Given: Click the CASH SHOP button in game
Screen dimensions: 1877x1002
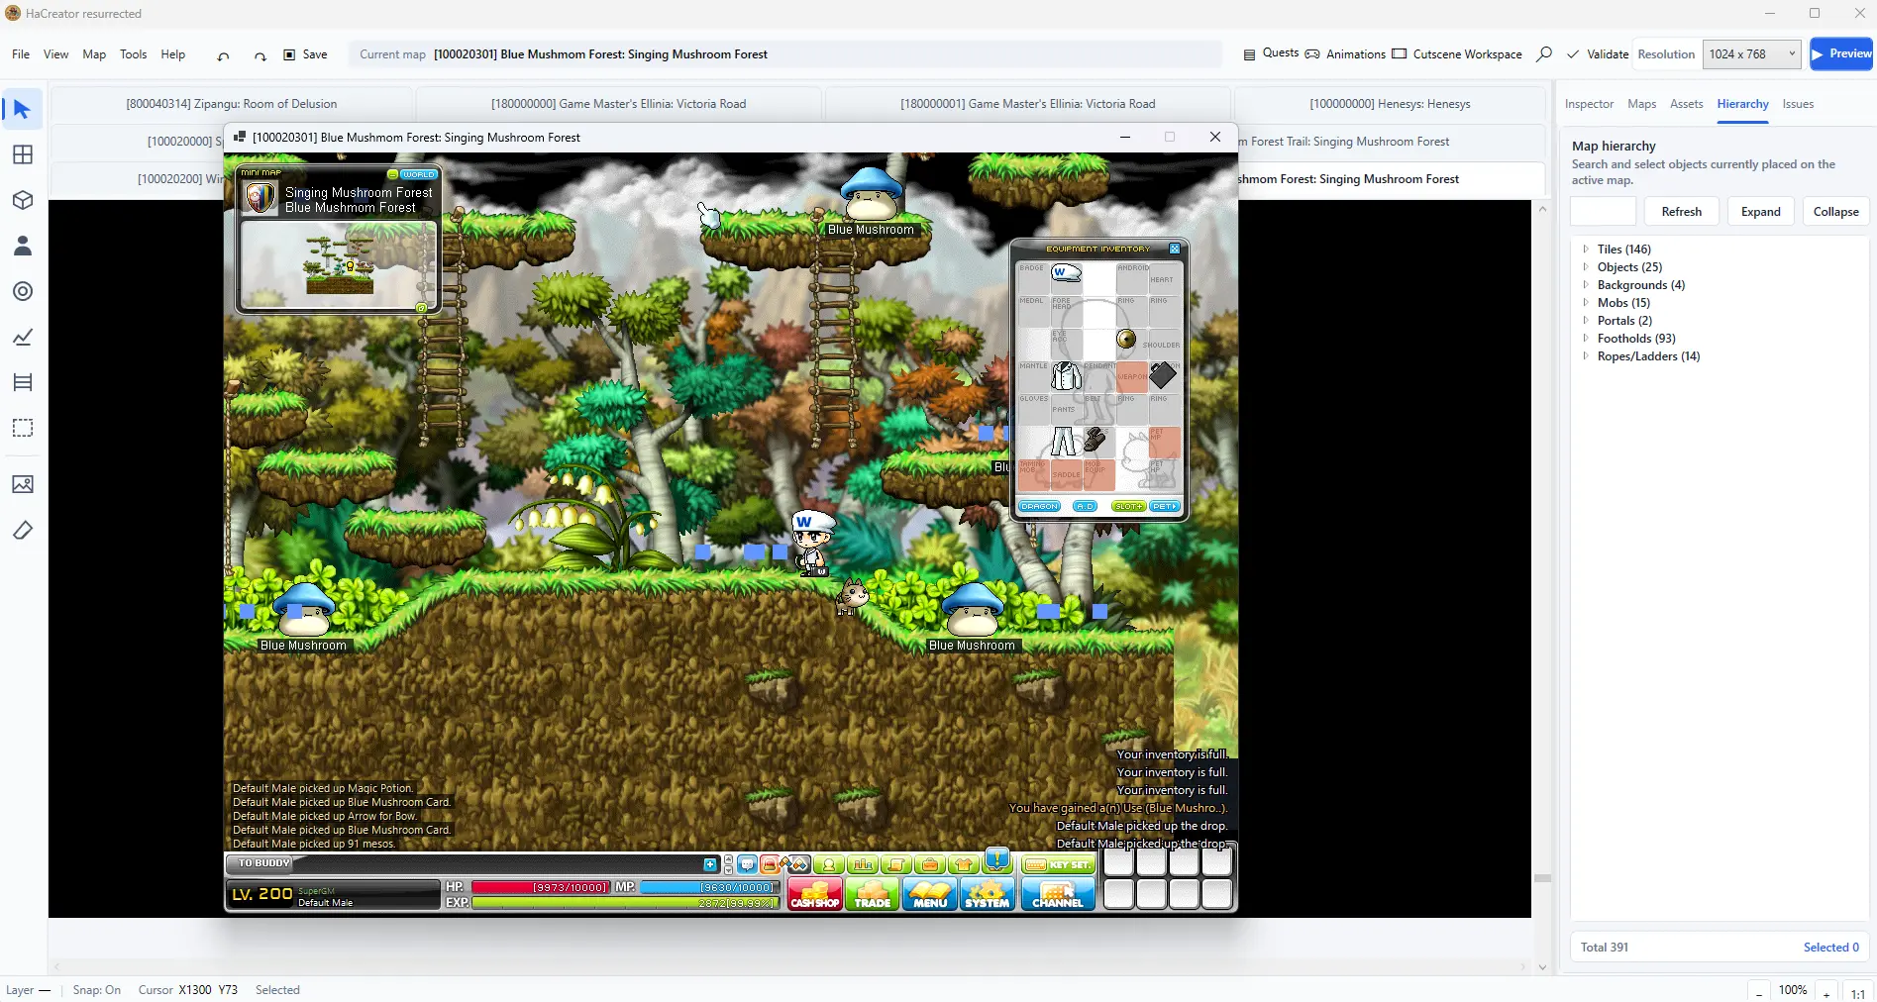Looking at the screenshot, I should pos(814,894).
